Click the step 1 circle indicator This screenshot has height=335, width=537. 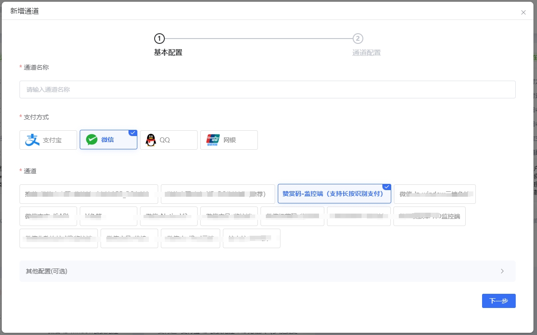[159, 39]
